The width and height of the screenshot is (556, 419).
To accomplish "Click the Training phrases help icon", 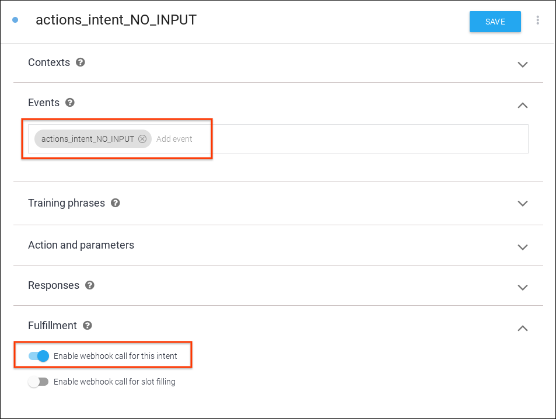I will (x=116, y=203).
